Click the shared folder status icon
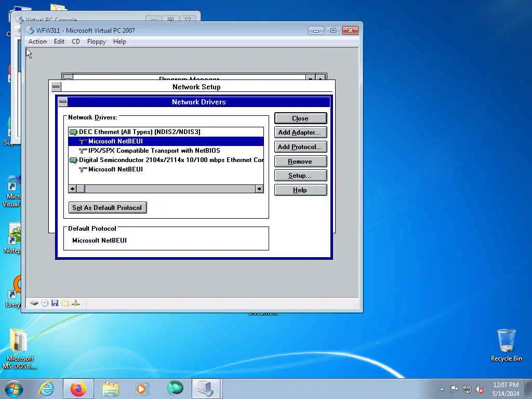Viewport: 532px width, 399px height. pyautogui.click(x=65, y=303)
